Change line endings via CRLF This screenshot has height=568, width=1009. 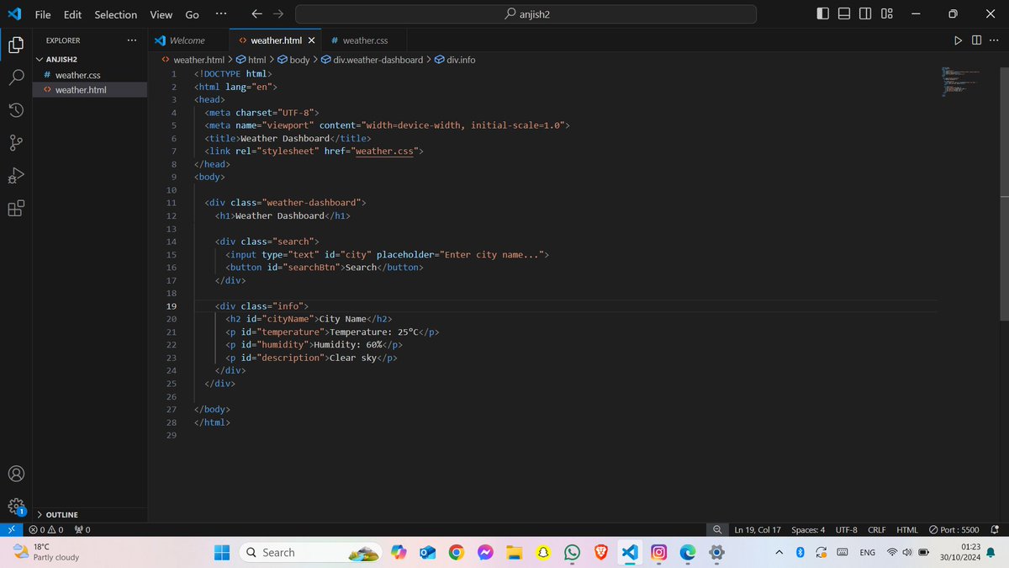(877, 530)
